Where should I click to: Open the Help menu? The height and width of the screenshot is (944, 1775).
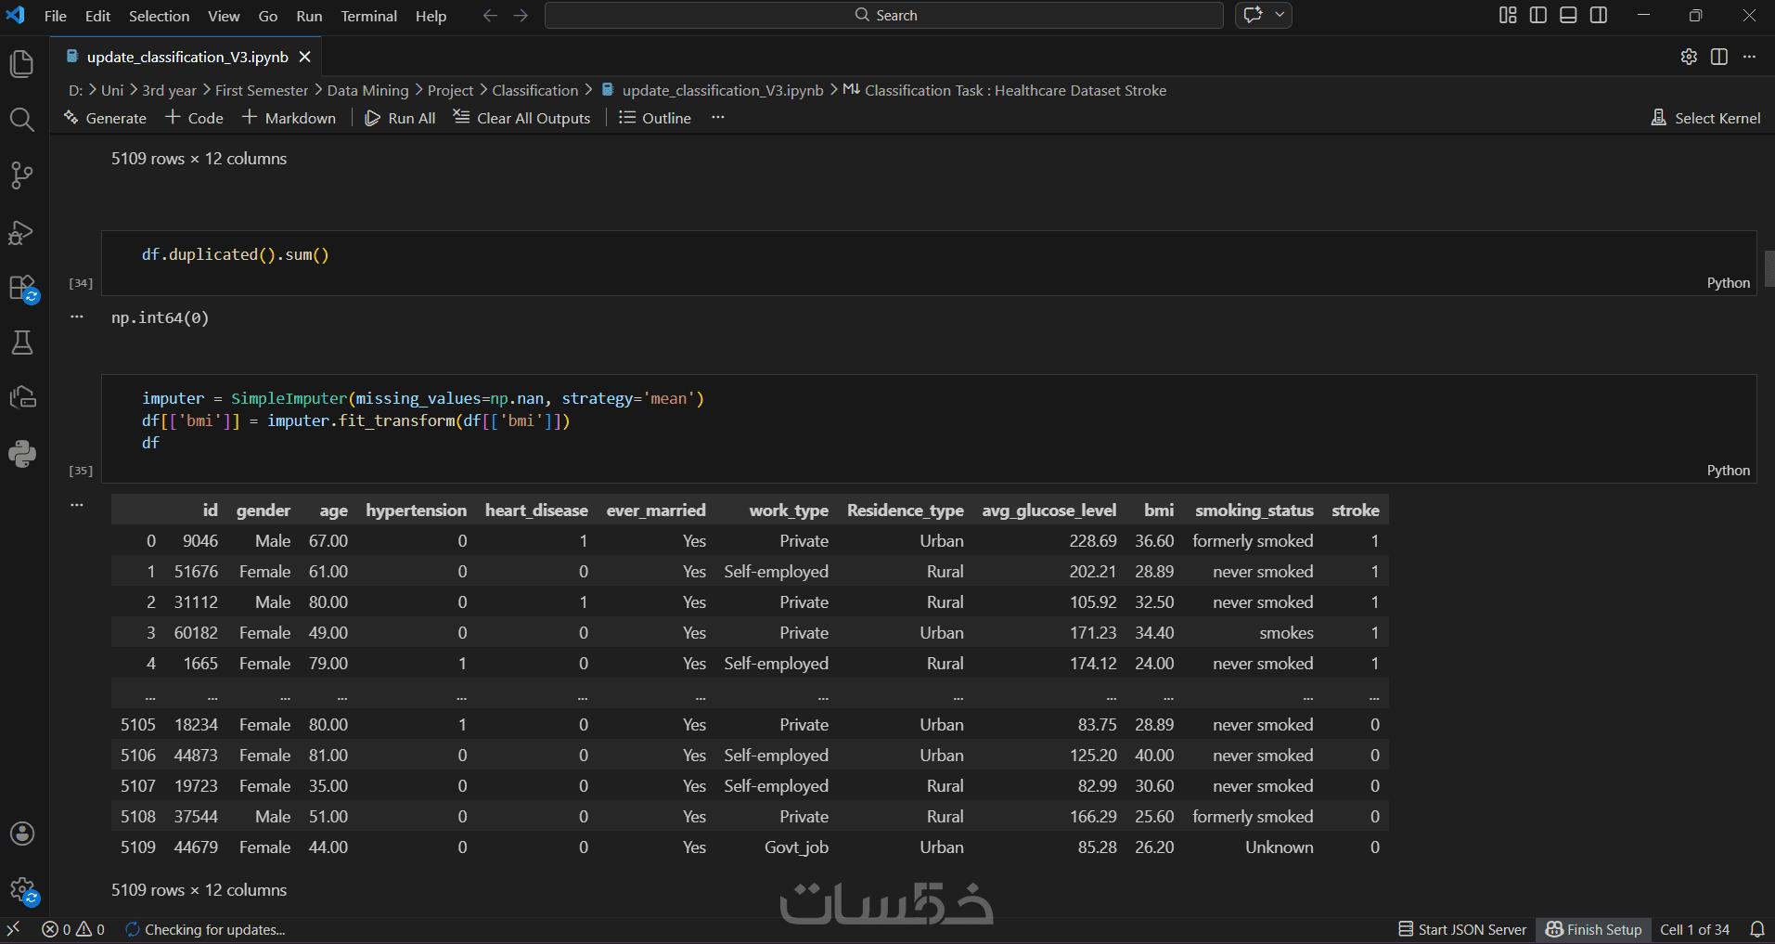point(431,16)
